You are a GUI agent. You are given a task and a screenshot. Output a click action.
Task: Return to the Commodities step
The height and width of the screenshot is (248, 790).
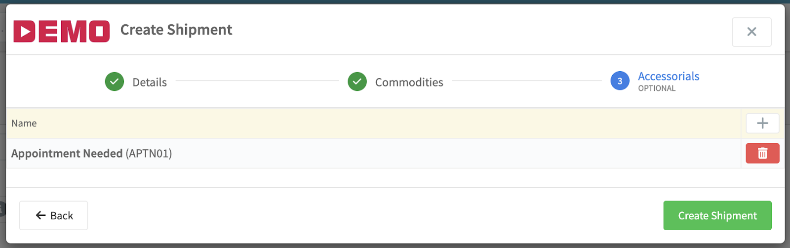tap(409, 82)
